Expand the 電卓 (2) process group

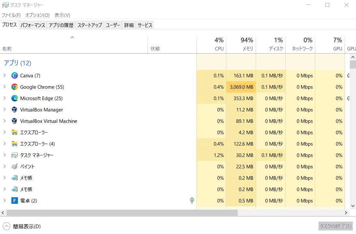(x=5, y=201)
